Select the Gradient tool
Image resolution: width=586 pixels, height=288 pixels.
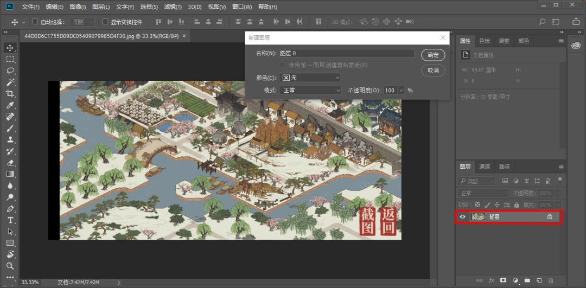(10, 174)
